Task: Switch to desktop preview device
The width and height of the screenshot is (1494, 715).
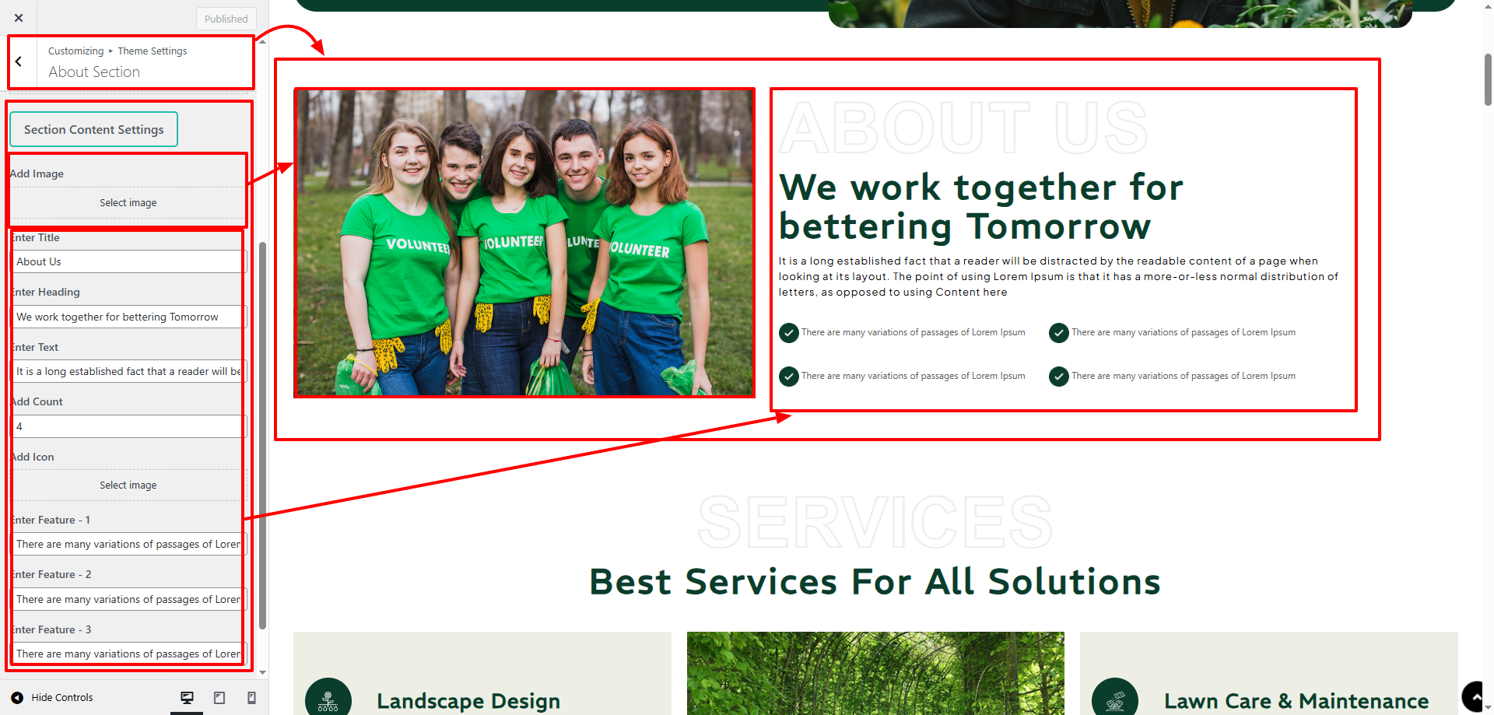Action: 187,698
